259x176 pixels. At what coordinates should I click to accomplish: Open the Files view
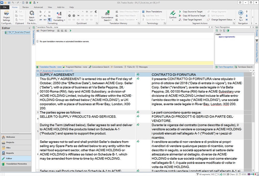point(16,148)
